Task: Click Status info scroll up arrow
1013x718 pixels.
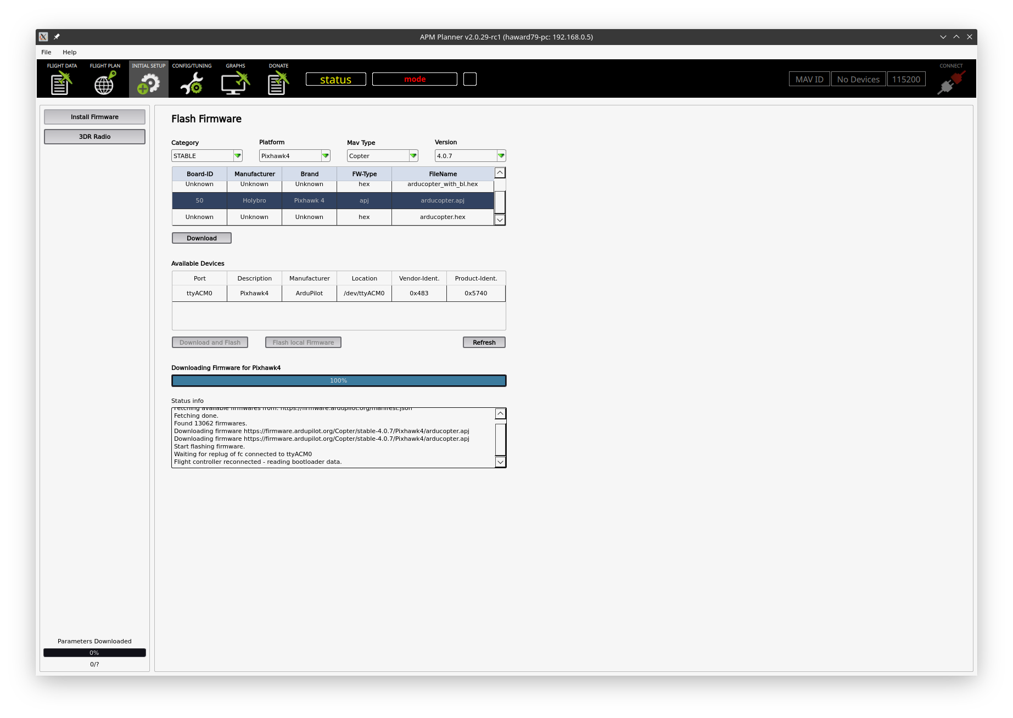Action: pyautogui.click(x=500, y=413)
